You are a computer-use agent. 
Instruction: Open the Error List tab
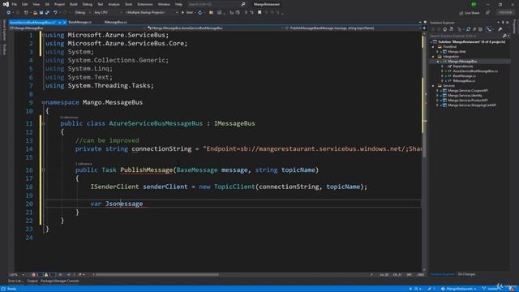pyautogui.click(x=15, y=281)
